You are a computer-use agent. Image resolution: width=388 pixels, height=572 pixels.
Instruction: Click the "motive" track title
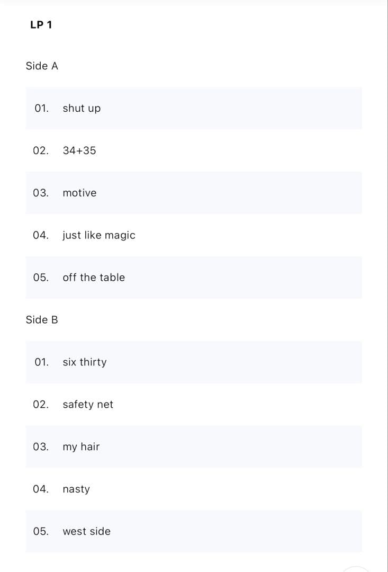tap(79, 193)
